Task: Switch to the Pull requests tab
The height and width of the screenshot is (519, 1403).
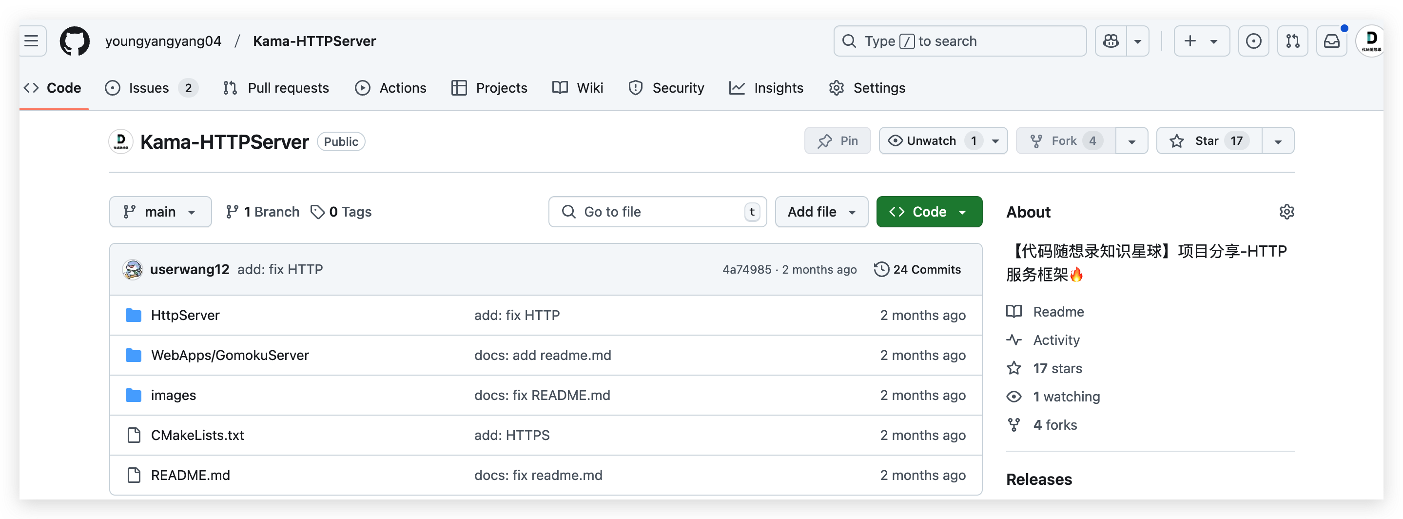Action: [x=276, y=88]
